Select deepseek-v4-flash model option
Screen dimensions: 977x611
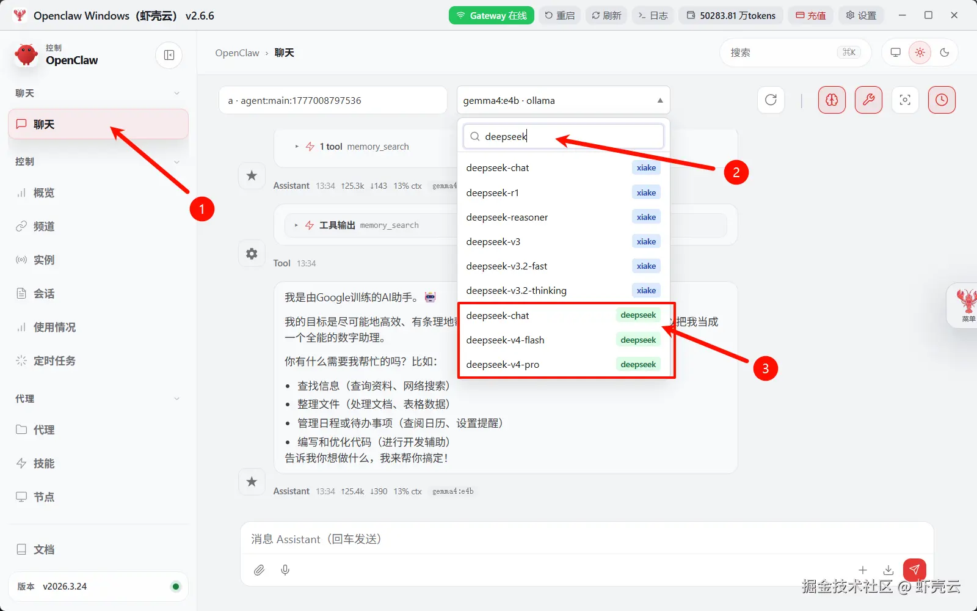[x=563, y=340]
